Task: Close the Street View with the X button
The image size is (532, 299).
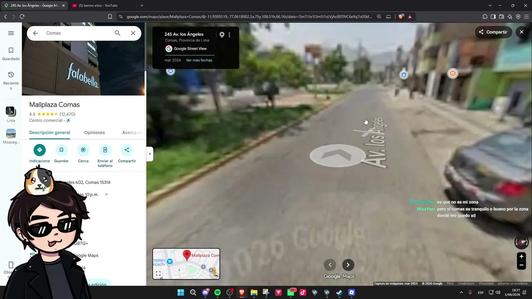Action: point(522,32)
